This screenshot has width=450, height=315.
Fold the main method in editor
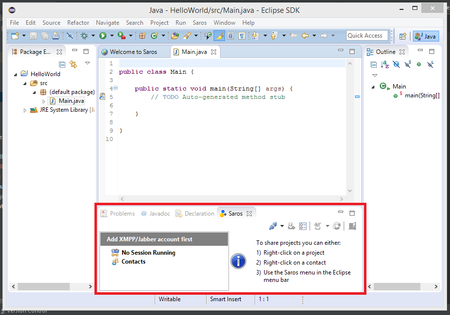tap(115, 88)
